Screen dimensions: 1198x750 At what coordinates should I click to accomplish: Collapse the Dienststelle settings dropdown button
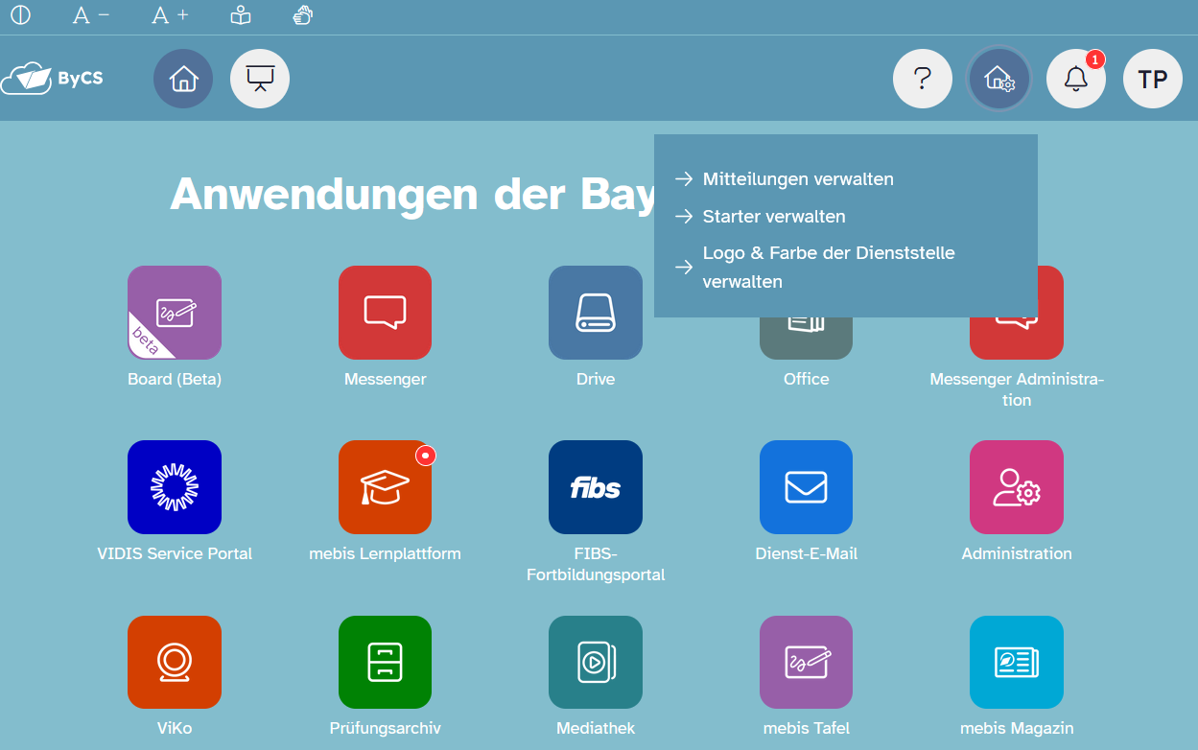pos(999,79)
